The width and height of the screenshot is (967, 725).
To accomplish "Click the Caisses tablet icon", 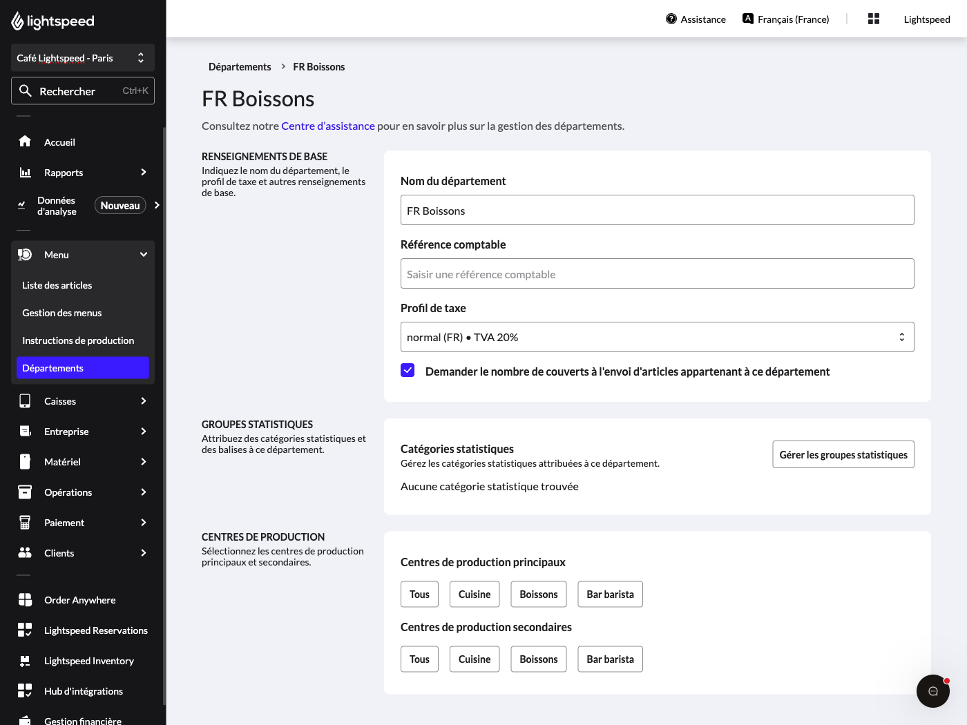I will pos(25,400).
